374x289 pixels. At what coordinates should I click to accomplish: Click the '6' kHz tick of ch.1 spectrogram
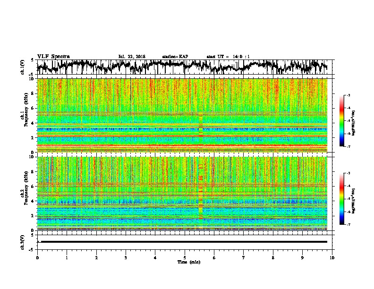click(33, 108)
